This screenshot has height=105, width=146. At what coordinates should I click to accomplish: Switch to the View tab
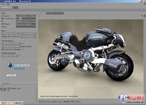15,8
